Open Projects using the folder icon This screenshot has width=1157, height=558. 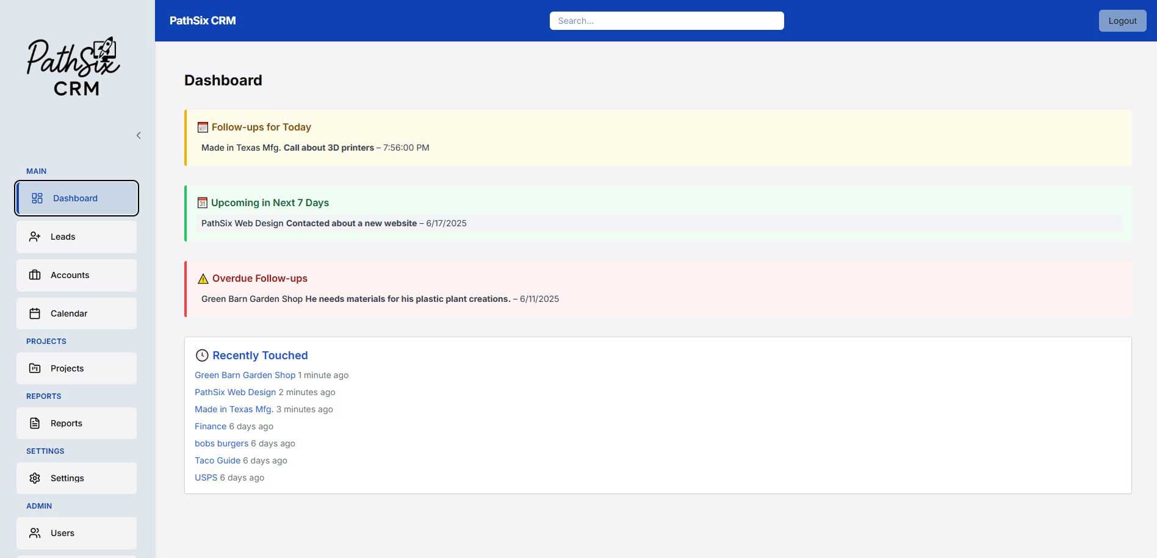(x=35, y=368)
